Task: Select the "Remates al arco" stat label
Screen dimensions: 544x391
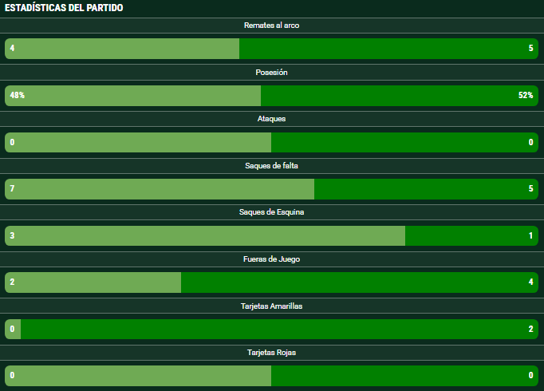Action: (x=271, y=26)
